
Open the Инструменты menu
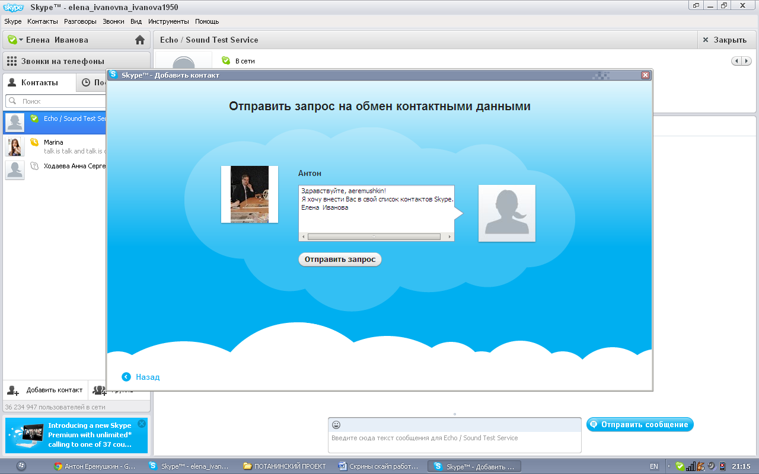tap(169, 21)
